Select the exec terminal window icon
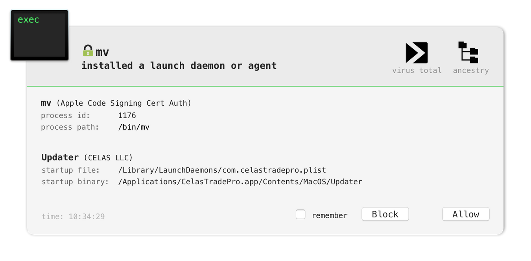 [x=39, y=34]
